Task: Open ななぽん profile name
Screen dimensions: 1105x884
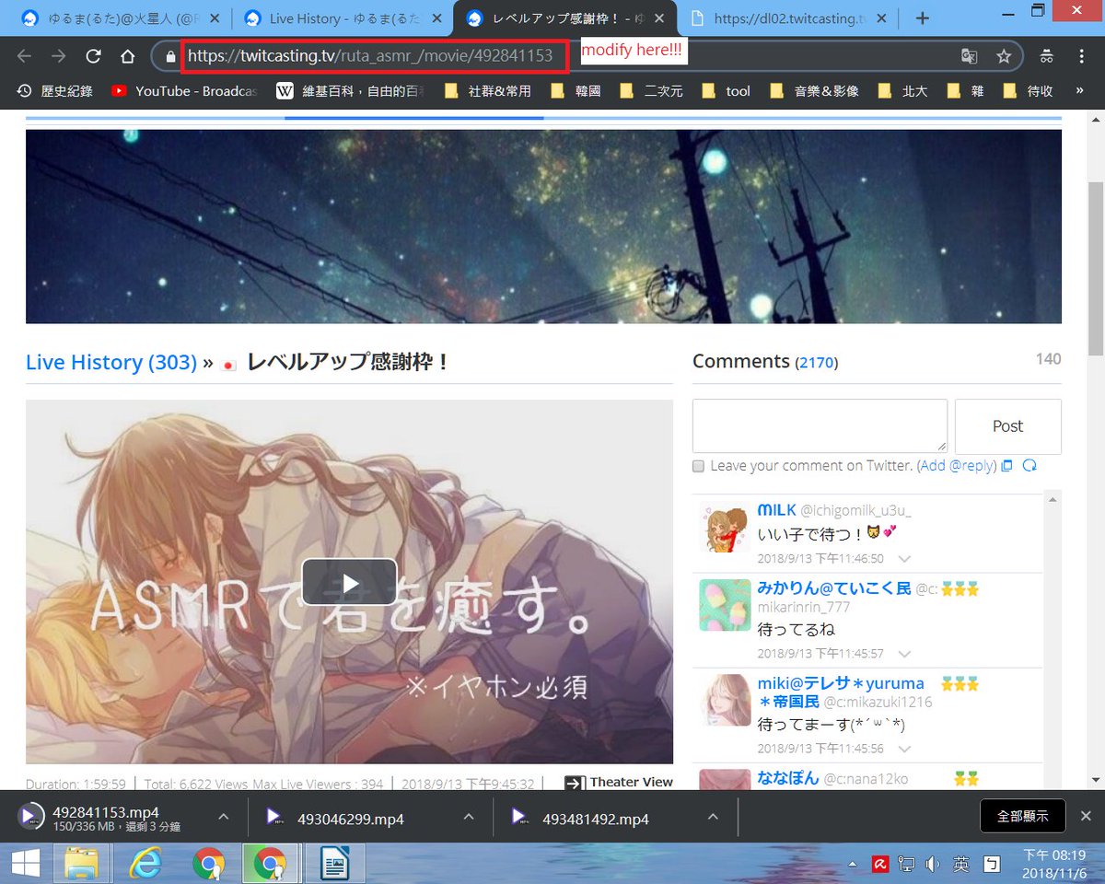Action: 787,778
